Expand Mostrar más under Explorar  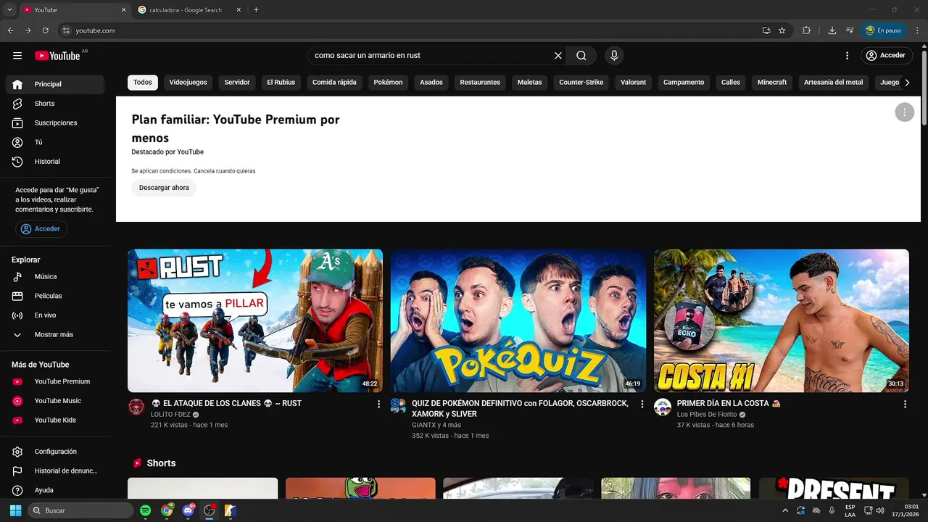(x=56, y=335)
